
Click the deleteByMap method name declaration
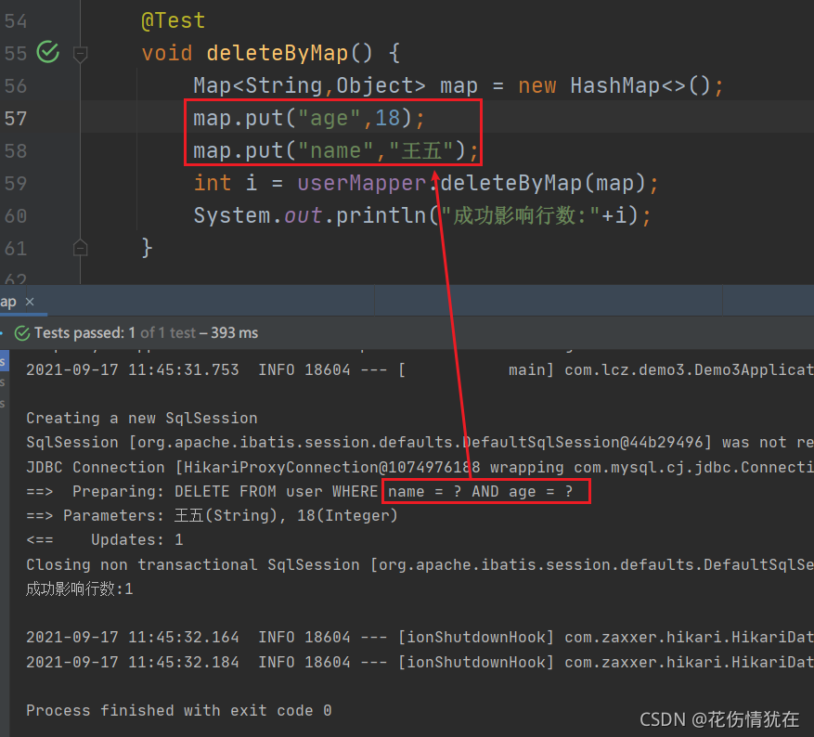tap(277, 53)
